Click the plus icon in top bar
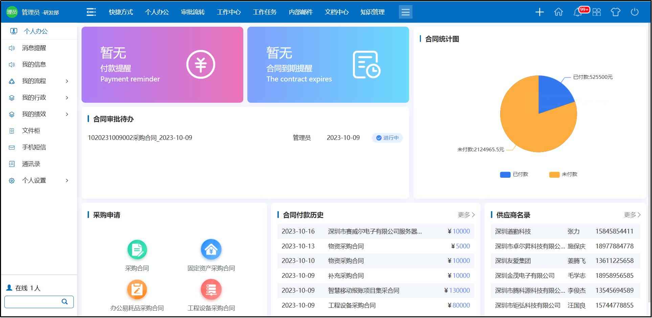652x318 pixels. coord(539,12)
